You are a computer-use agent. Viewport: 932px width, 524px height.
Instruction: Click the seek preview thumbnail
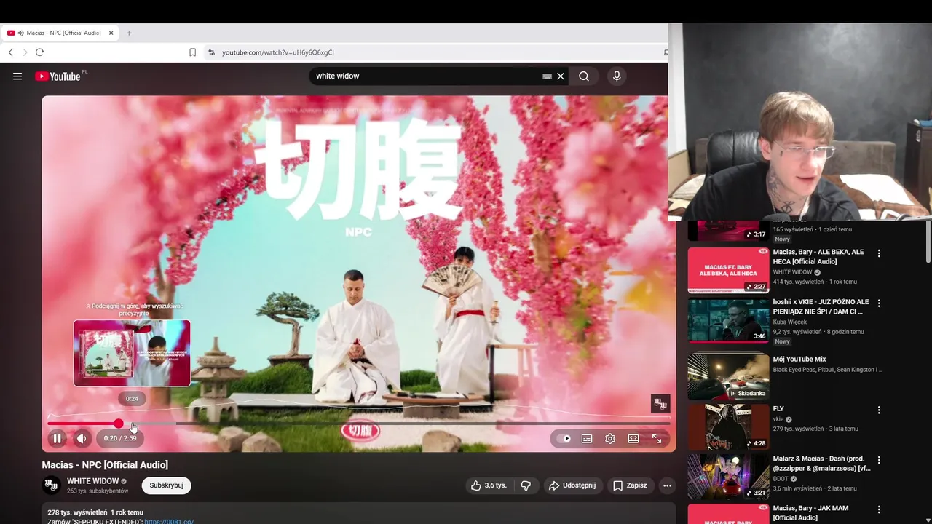[132, 353]
